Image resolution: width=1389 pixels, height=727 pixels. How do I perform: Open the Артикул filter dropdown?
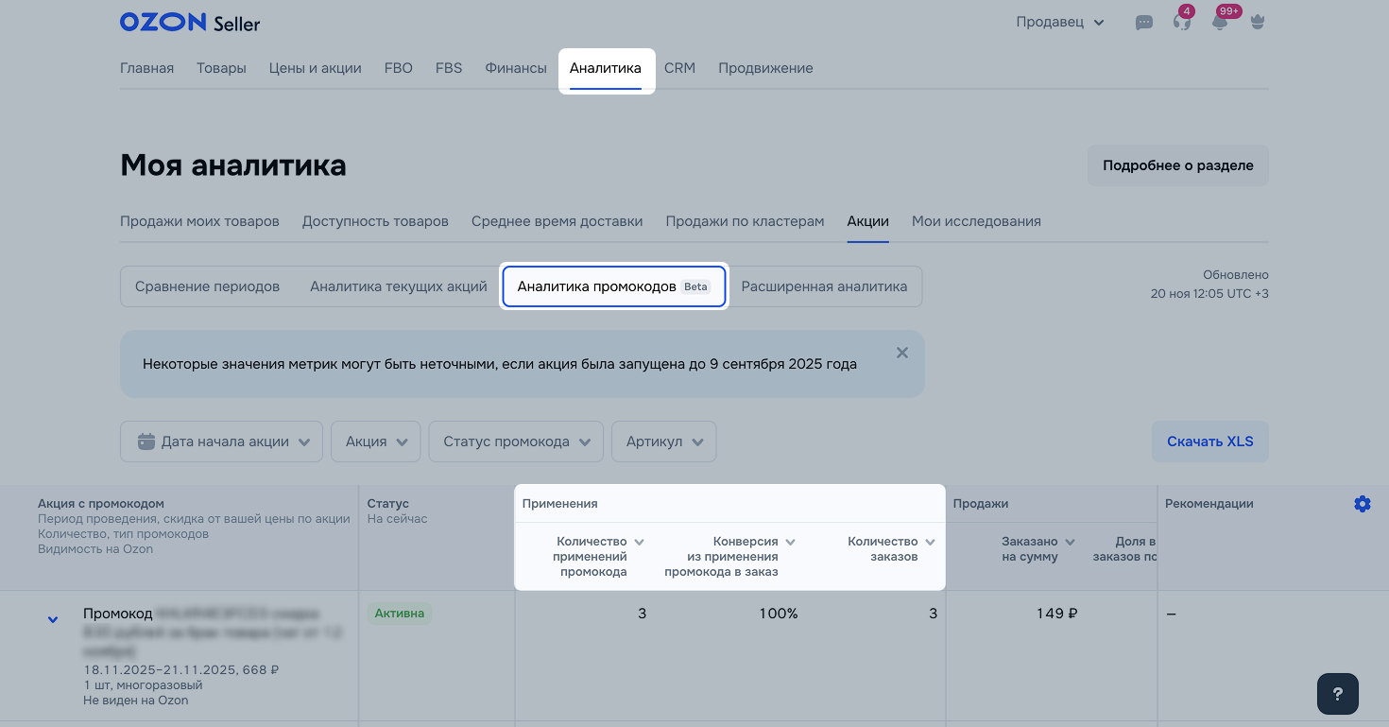[x=663, y=441]
